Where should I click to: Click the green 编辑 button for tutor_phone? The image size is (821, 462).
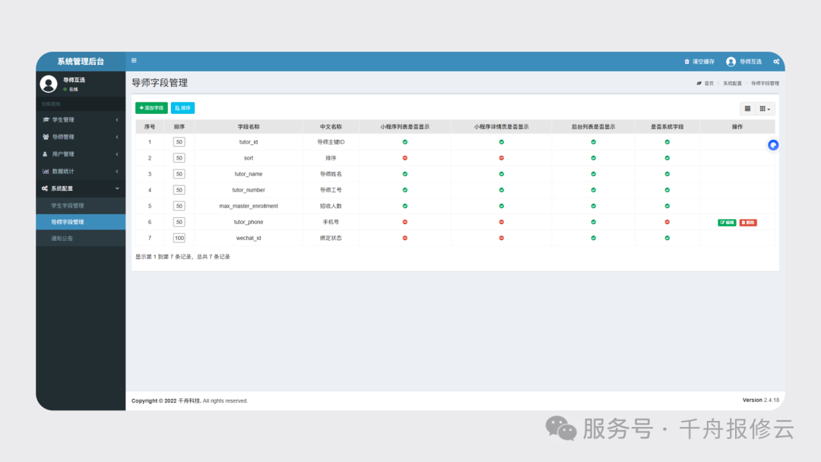click(x=727, y=223)
